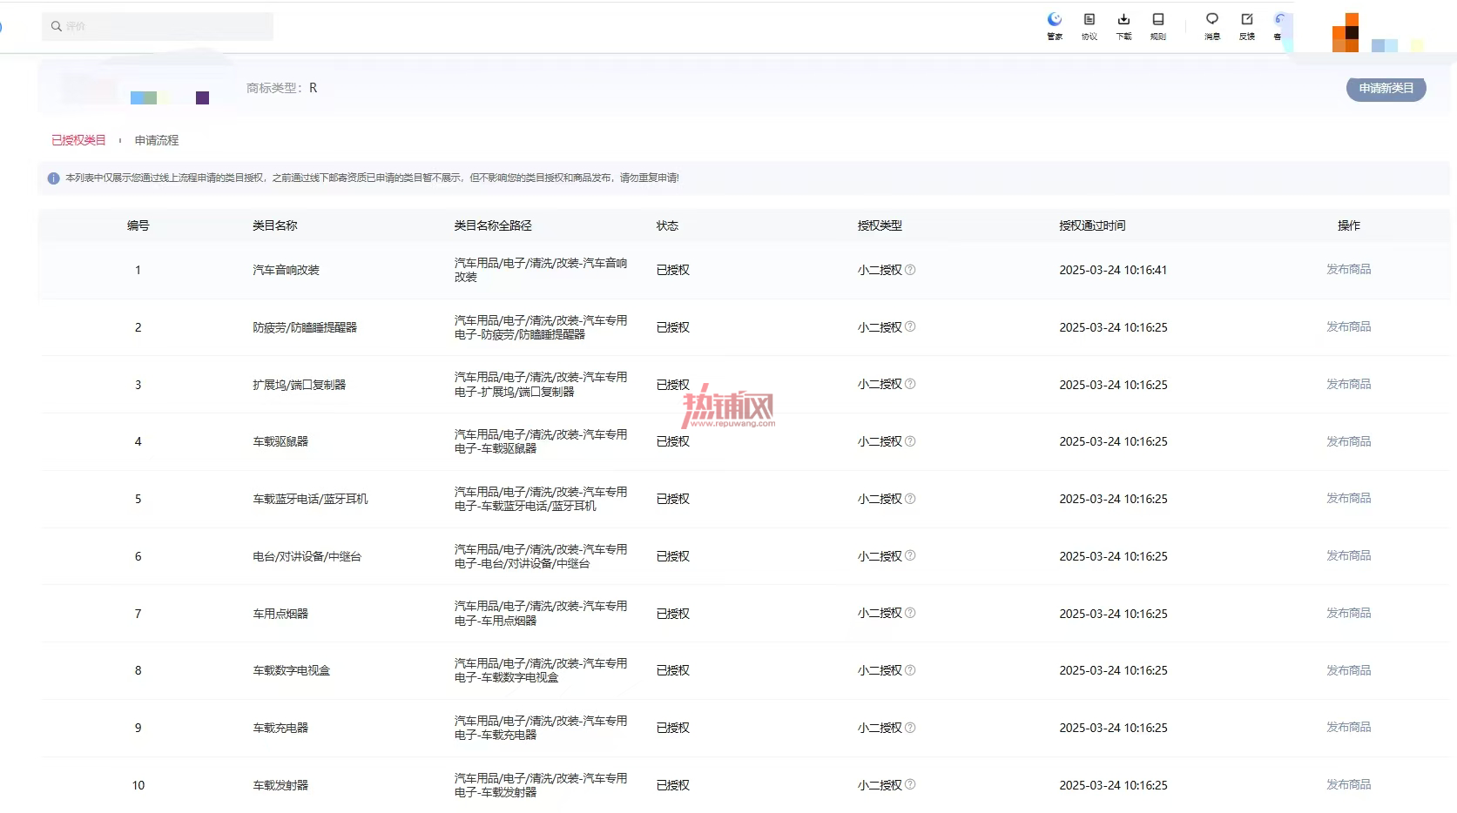Click the help icon beside row 10 小二授权

910,784
